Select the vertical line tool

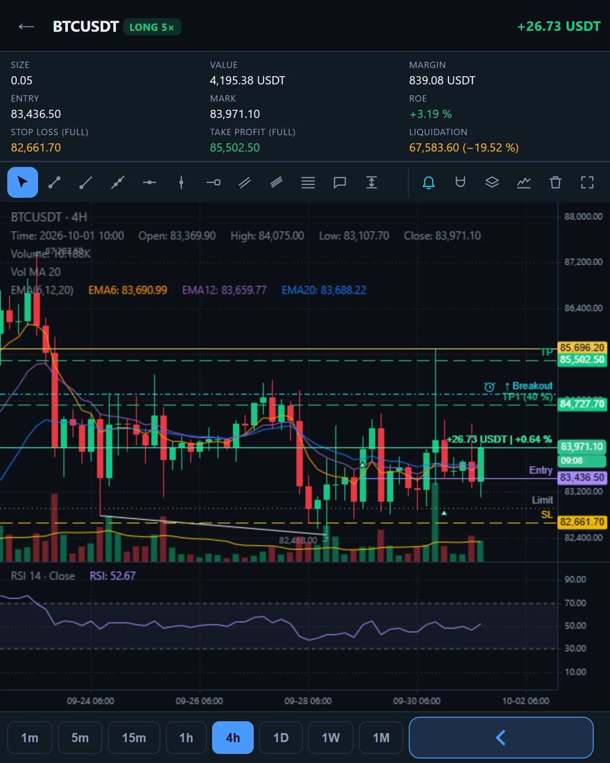coord(181,182)
